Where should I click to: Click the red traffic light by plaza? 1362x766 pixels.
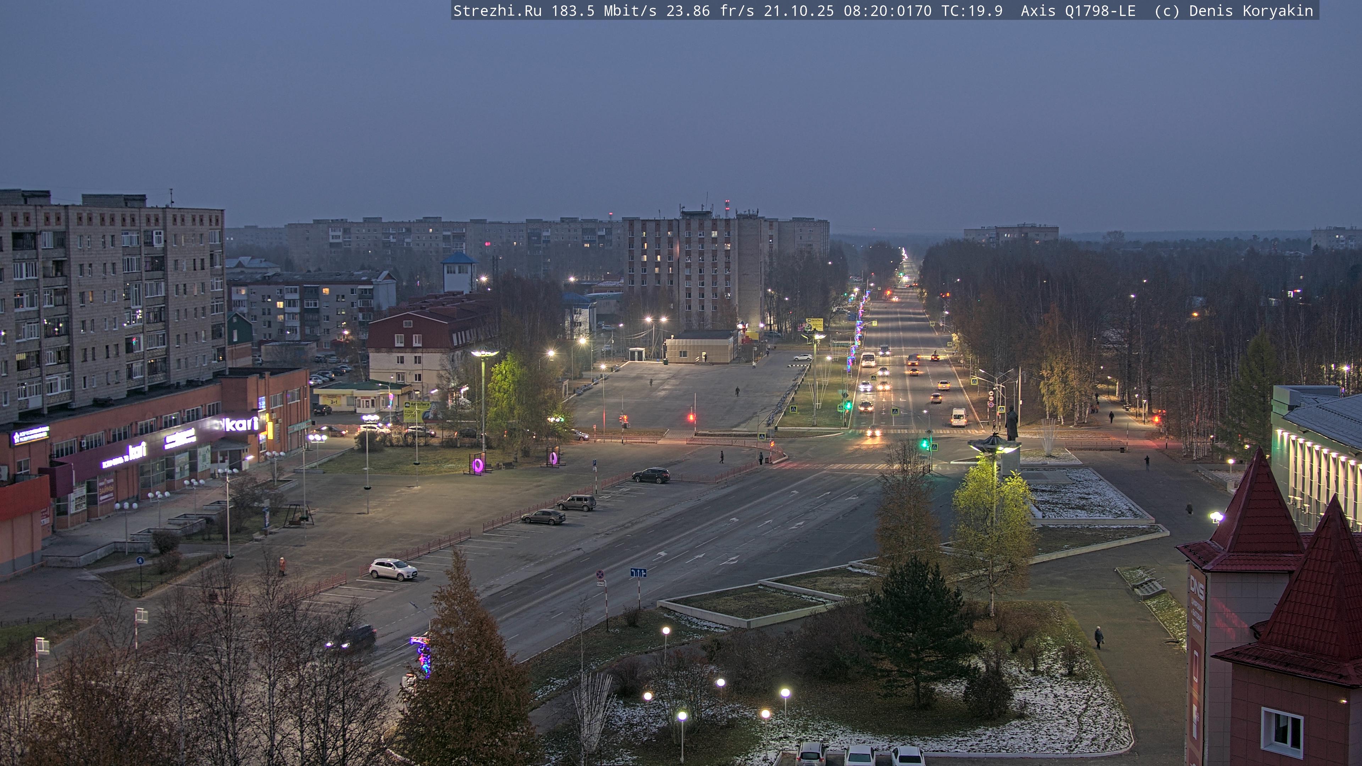point(691,418)
